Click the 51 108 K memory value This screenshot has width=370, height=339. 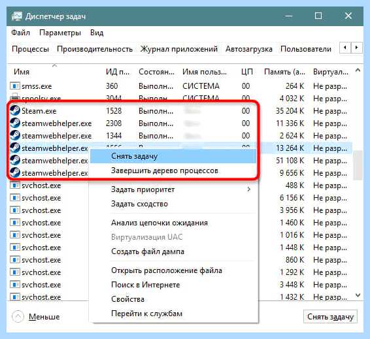tap(290, 161)
